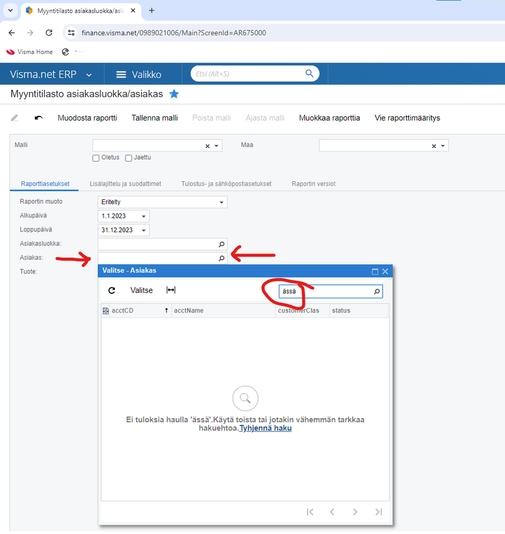Refresh the Valitse - Asiakas list
This screenshot has height=534, width=505.
(112, 290)
